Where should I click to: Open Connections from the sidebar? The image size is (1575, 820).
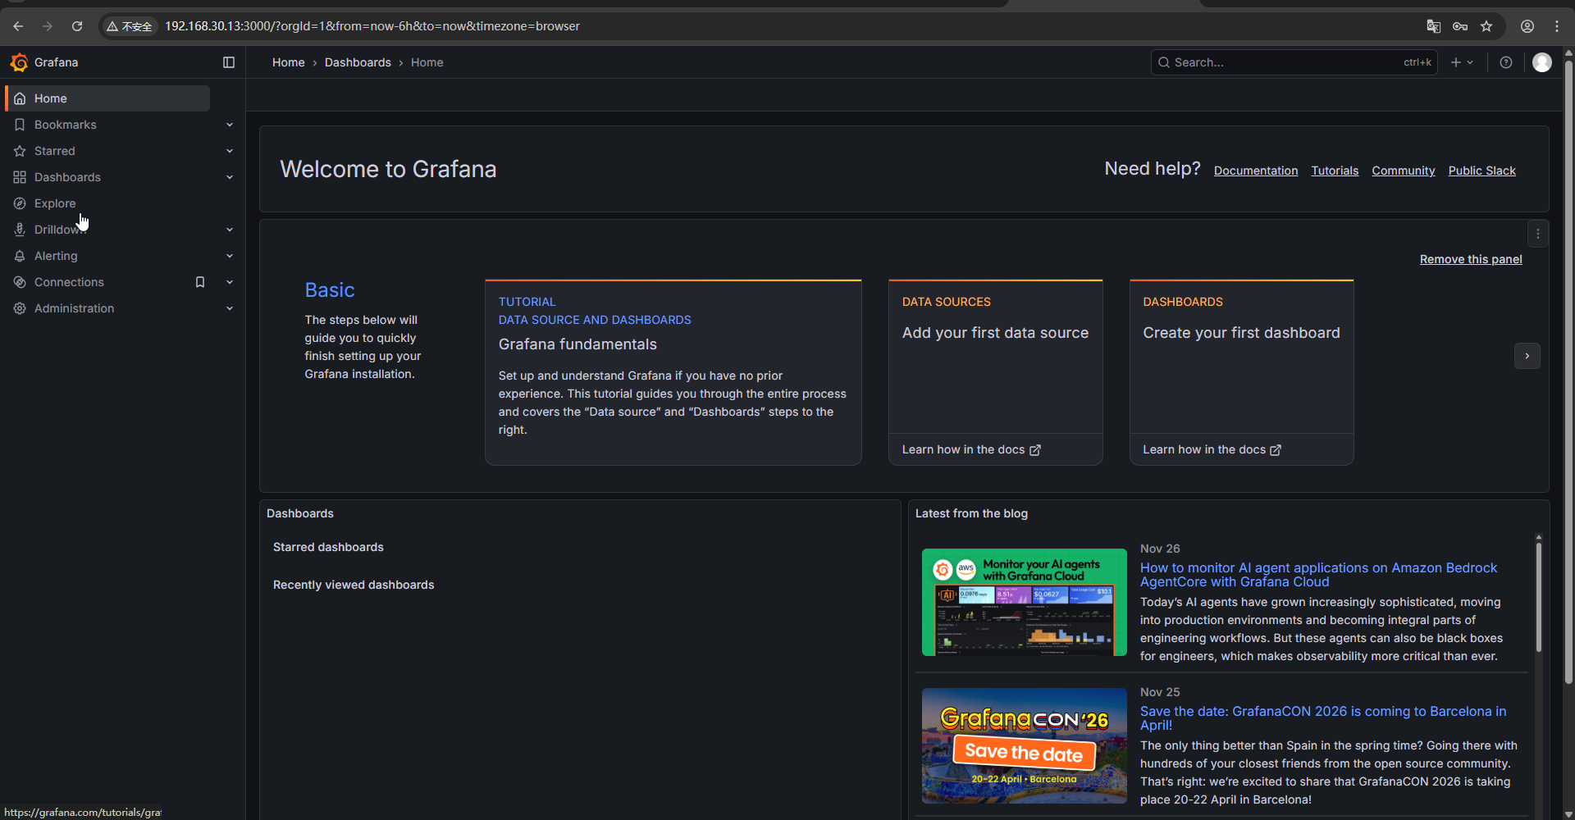(x=69, y=282)
